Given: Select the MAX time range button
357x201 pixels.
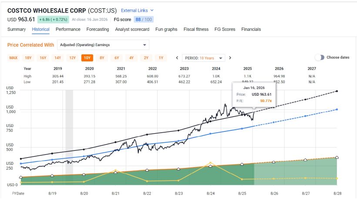Looking at the screenshot, I should pos(13,58).
